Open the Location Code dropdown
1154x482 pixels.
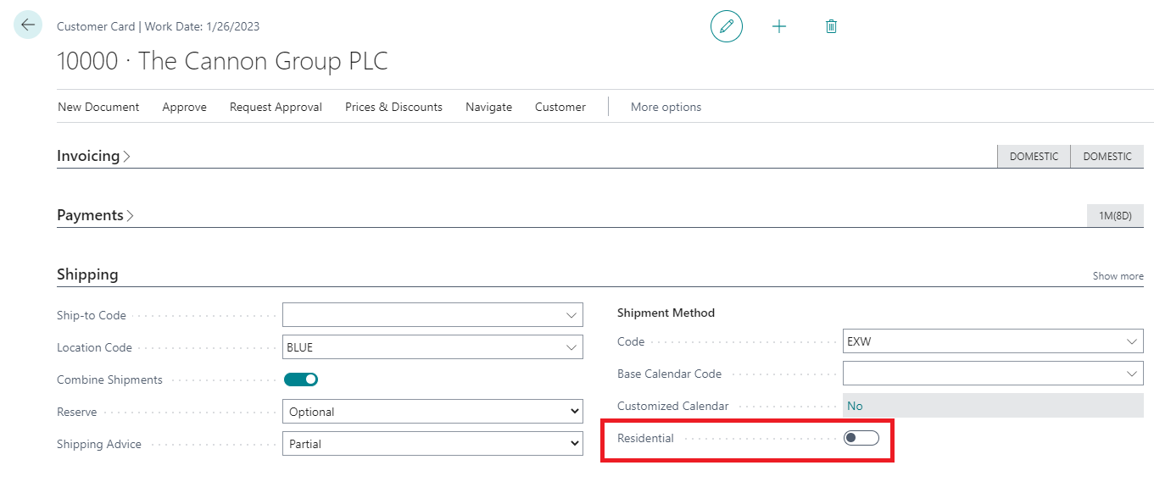click(x=571, y=347)
